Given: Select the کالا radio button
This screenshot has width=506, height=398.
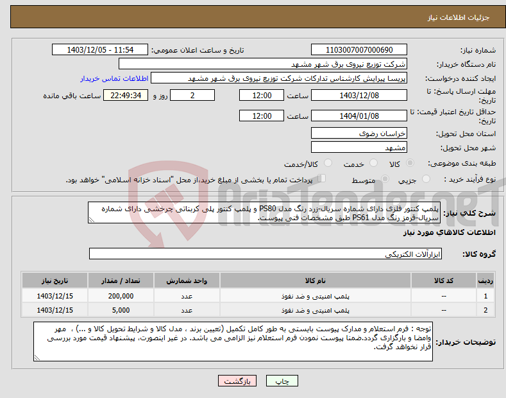Looking at the screenshot, I should (x=410, y=163).
